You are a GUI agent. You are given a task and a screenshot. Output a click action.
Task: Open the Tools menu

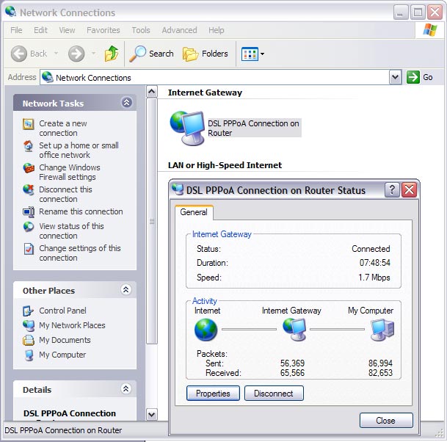(x=141, y=30)
